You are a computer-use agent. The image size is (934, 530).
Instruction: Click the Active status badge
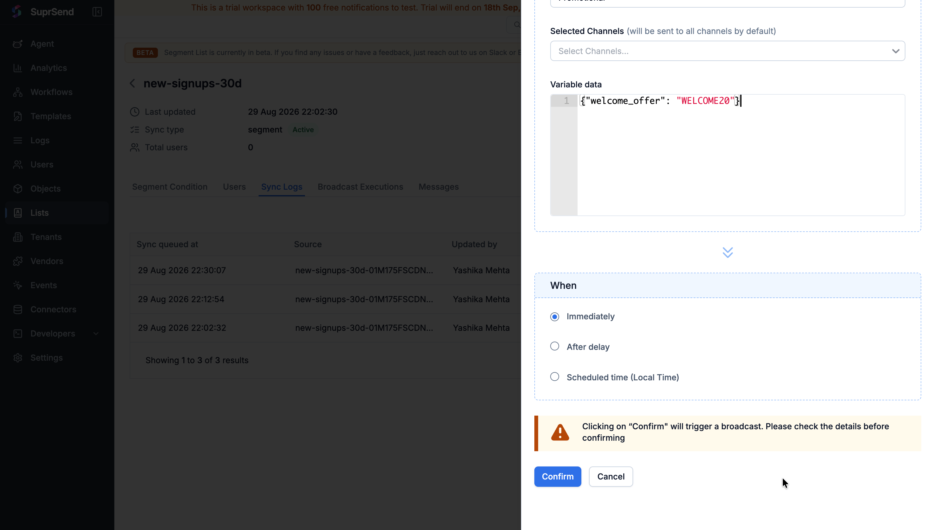[303, 130]
